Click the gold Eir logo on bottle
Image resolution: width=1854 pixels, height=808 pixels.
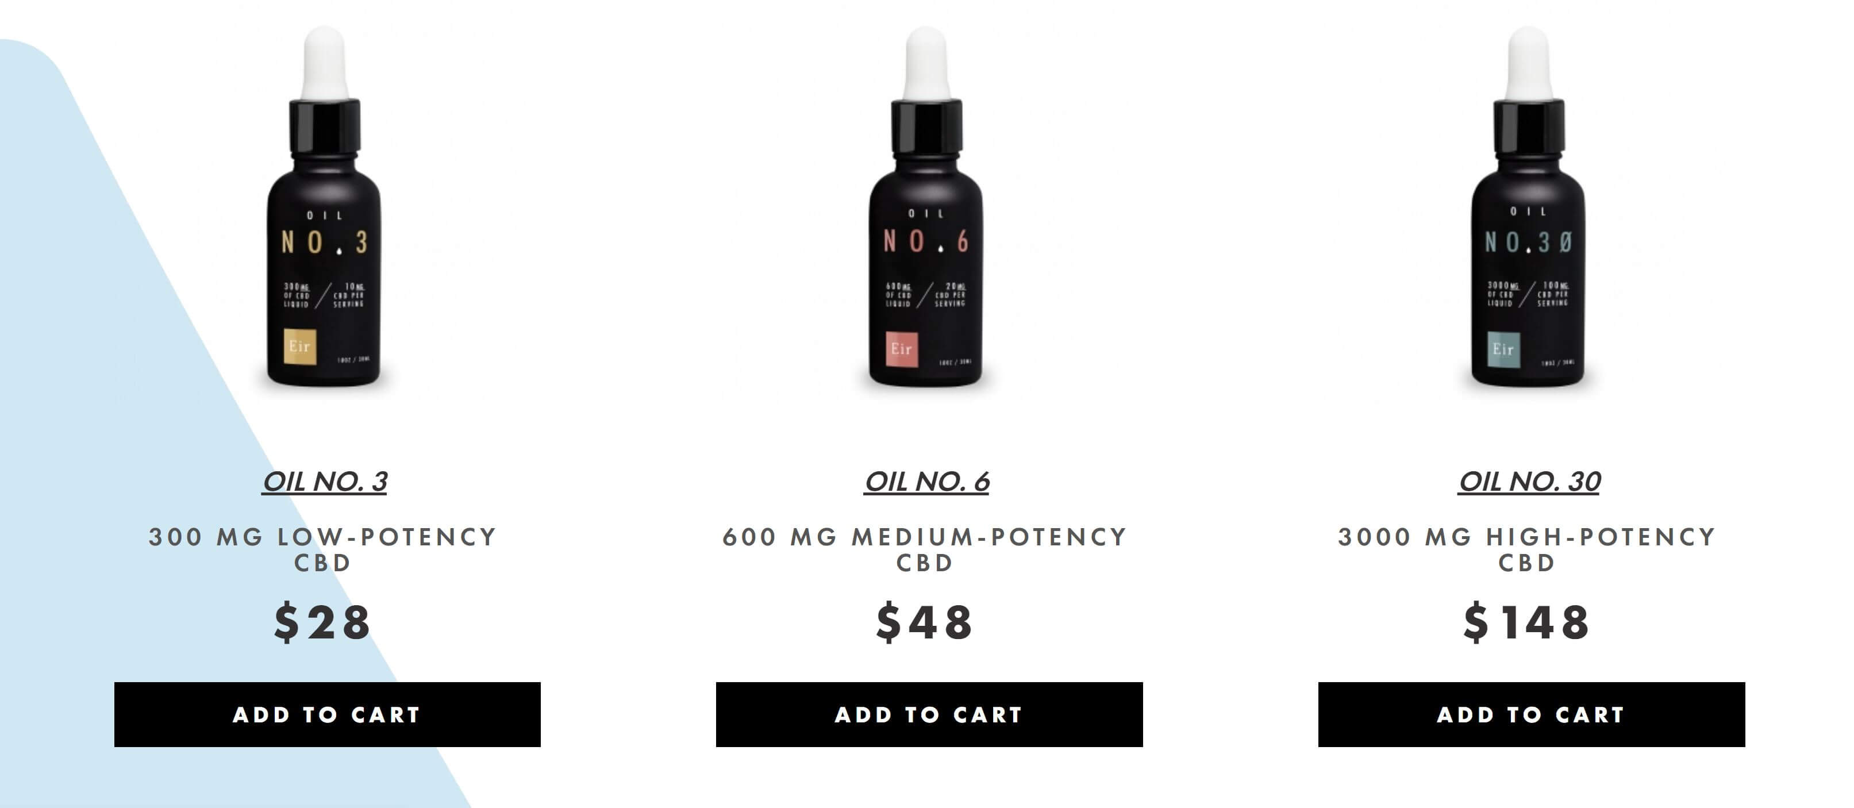(x=299, y=347)
